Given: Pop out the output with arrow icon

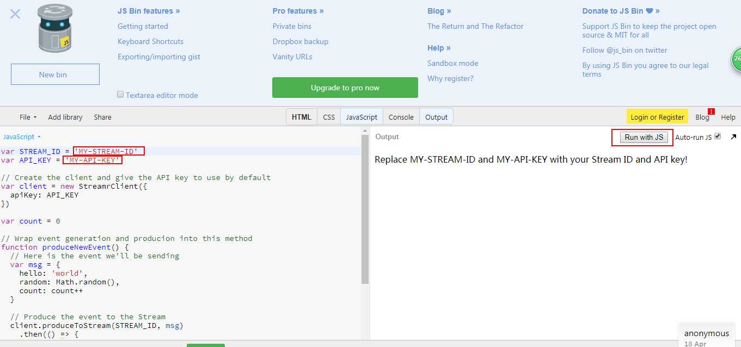Looking at the screenshot, I should (x=733, y=137).
